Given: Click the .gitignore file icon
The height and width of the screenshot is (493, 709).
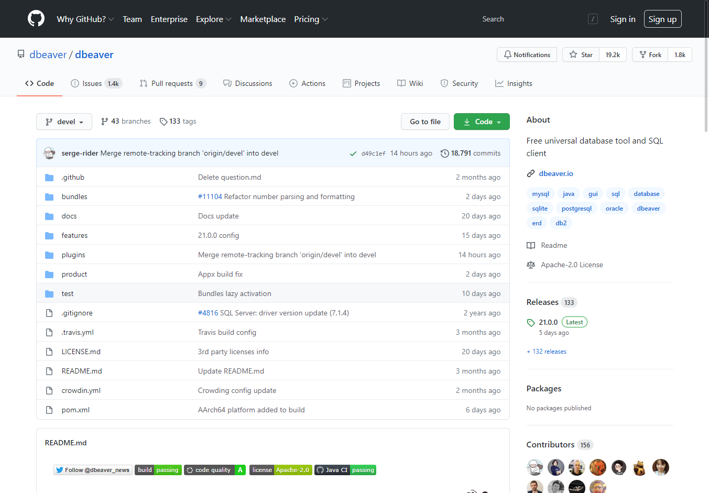Looking at the screenshot, I should [49, 313].
